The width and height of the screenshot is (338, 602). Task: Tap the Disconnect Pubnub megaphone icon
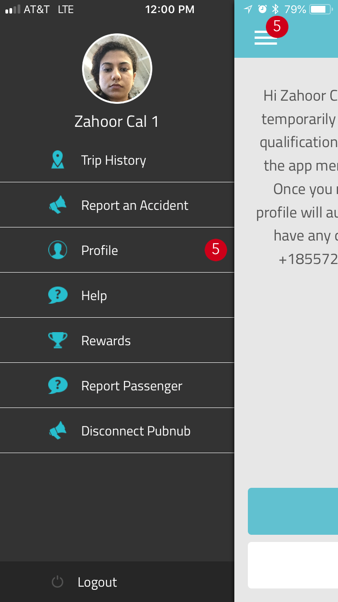[58, 431]
